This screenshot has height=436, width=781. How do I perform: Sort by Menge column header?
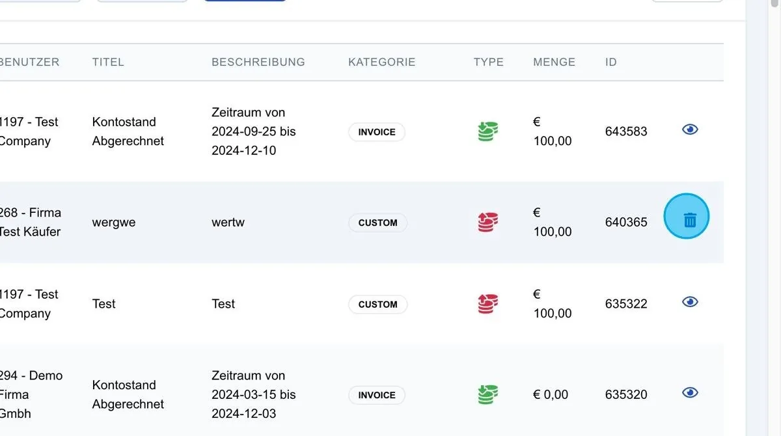point(555,62)
